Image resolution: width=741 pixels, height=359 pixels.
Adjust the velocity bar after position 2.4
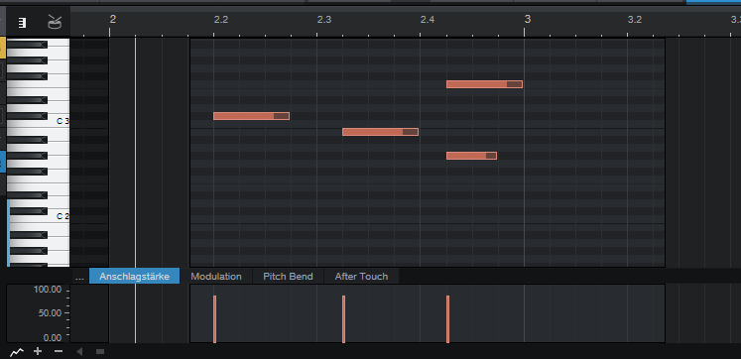pos(447,319)
